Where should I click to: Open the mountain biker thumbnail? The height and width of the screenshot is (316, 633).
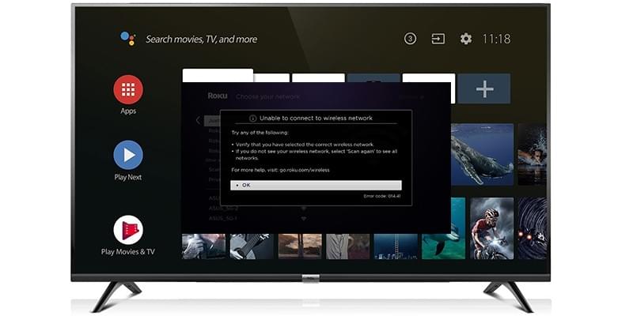[x=491, y=228]
